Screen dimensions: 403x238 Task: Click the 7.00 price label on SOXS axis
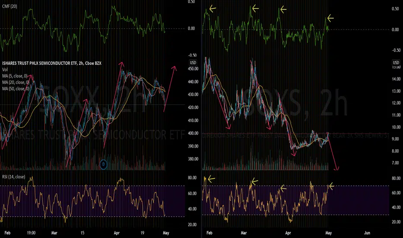coord(396,163)
